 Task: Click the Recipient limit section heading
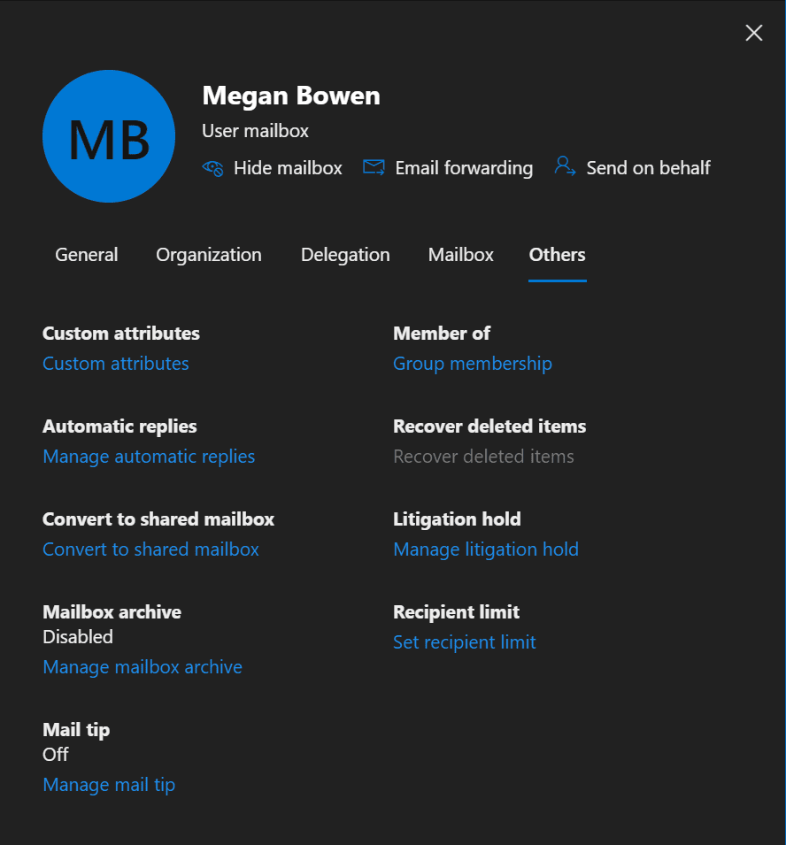[456, 612]
